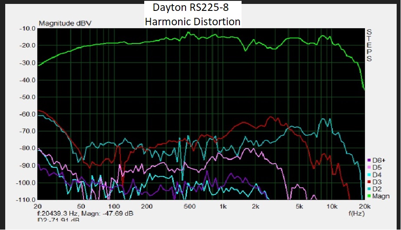Click the '20' frequency axis label
The width and height of the screenshot is (401, 230).
tap(38, 207)
